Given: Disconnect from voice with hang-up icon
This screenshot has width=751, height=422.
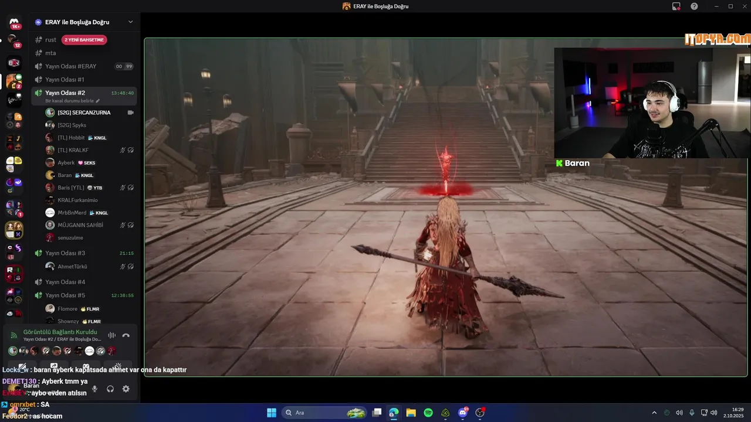Looking at the screenshot, I should [126, 336].
